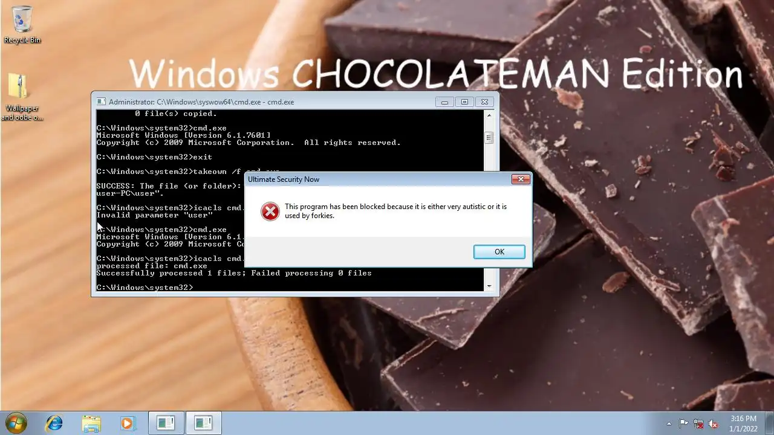The height and width of the screenshot is (435, 774).
Task: Open the Windows Start orb
Action: [x=16, y=422]
